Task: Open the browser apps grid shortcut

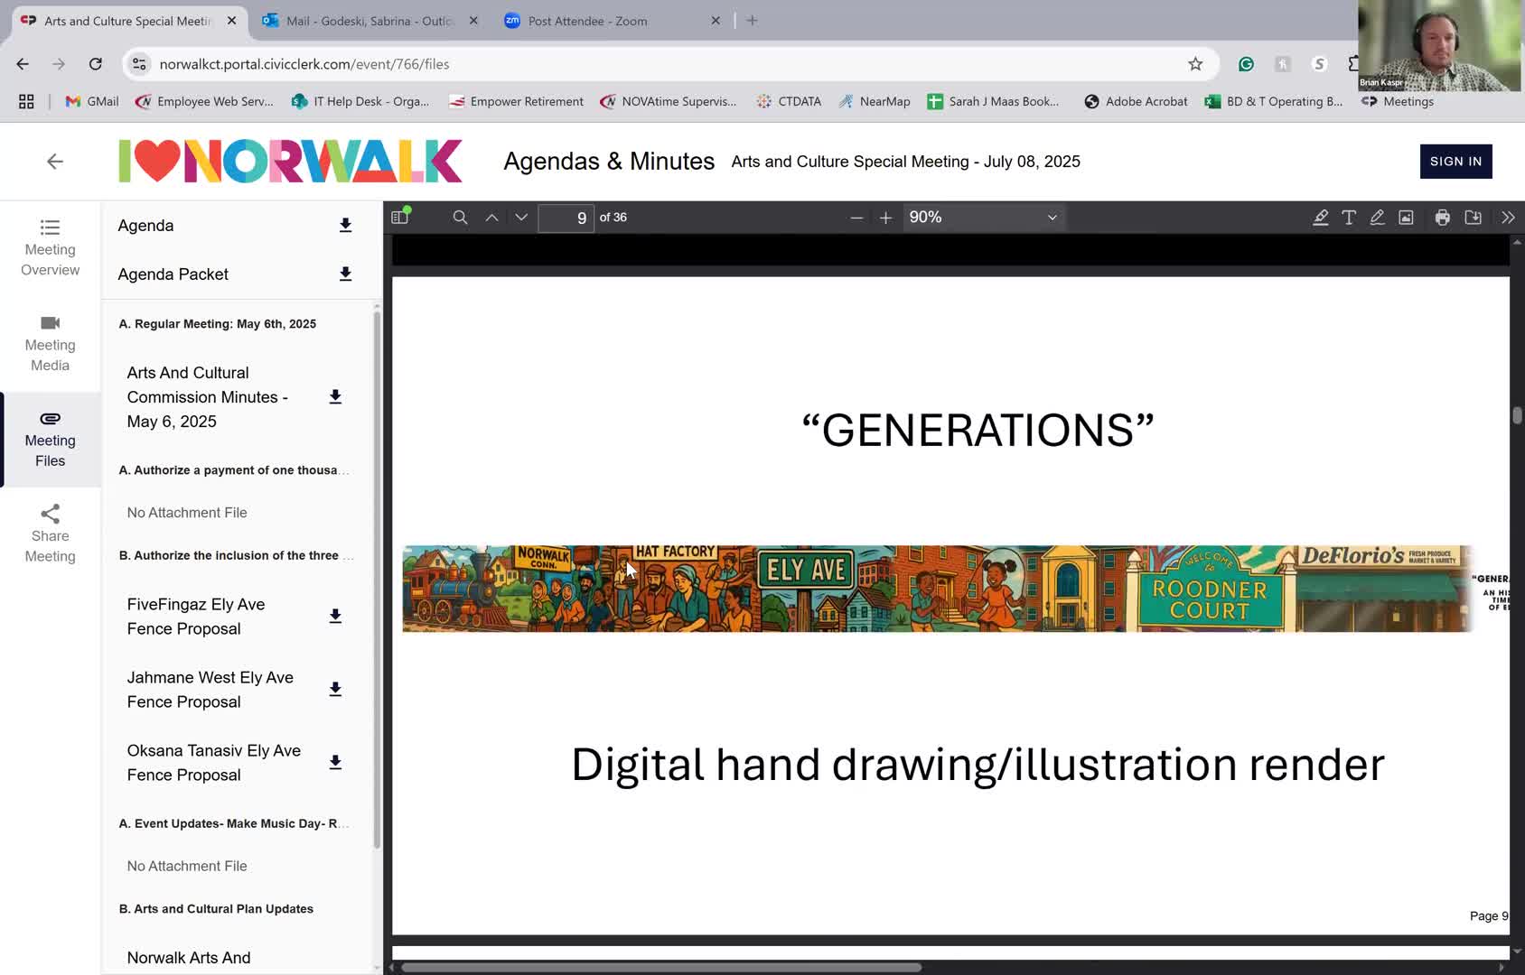Action: tap(26, 102)
